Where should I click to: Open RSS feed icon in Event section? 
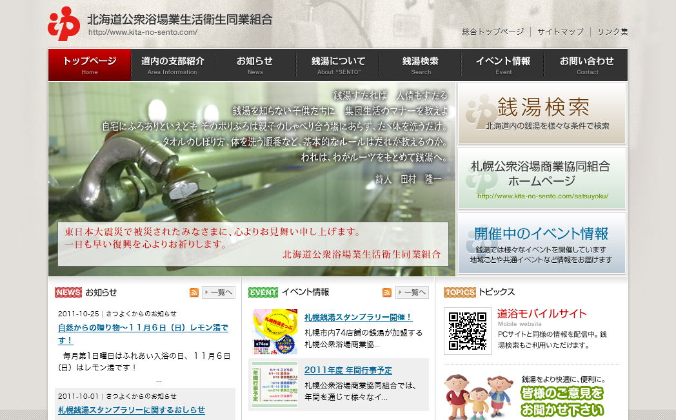[387, 292]
